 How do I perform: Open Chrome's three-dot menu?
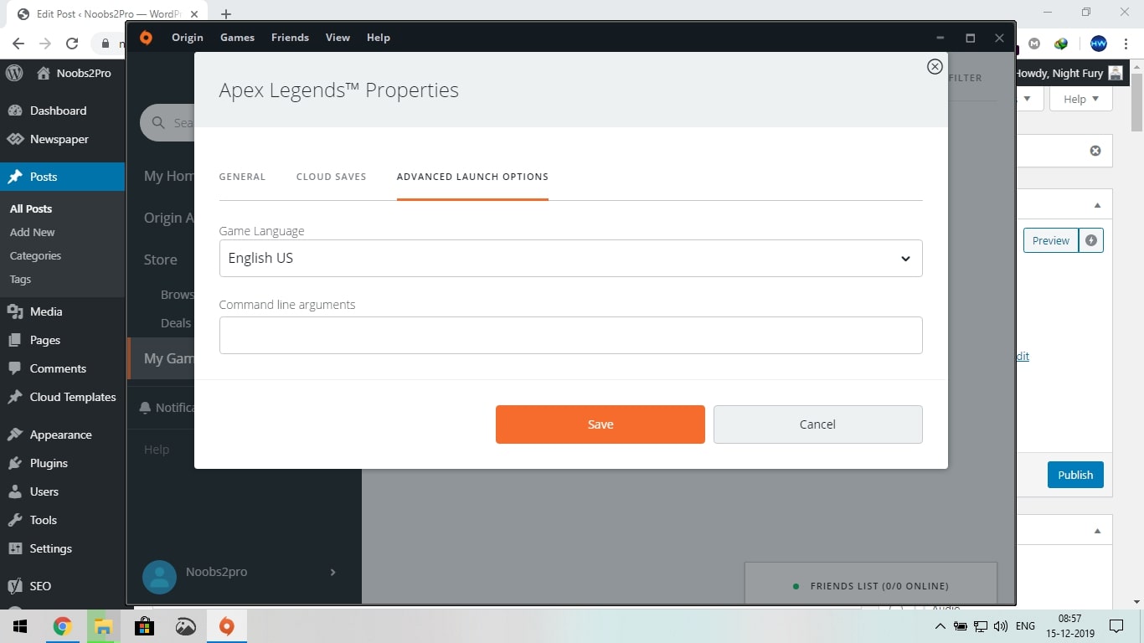coord(1126,44)
